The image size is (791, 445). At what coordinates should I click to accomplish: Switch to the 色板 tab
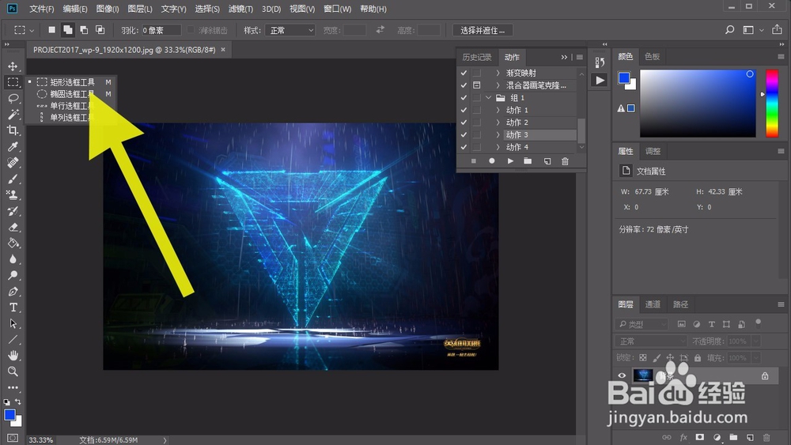coord(653,56)
